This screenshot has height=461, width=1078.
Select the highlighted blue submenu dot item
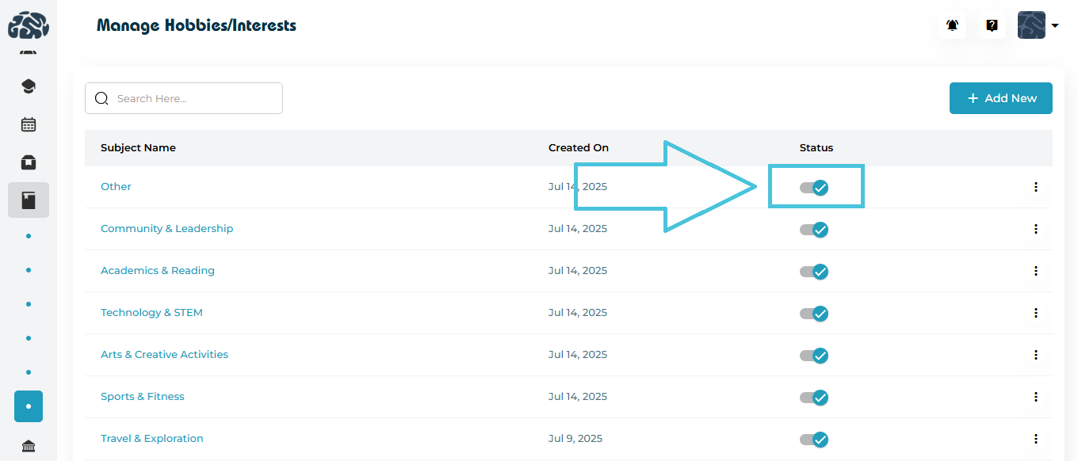coord(29,406)
